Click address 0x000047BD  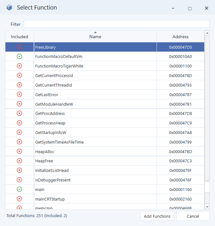tap(180, 152)
